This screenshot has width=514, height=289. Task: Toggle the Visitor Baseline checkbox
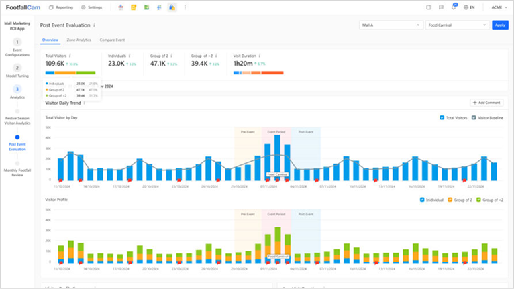coord(474,117)
